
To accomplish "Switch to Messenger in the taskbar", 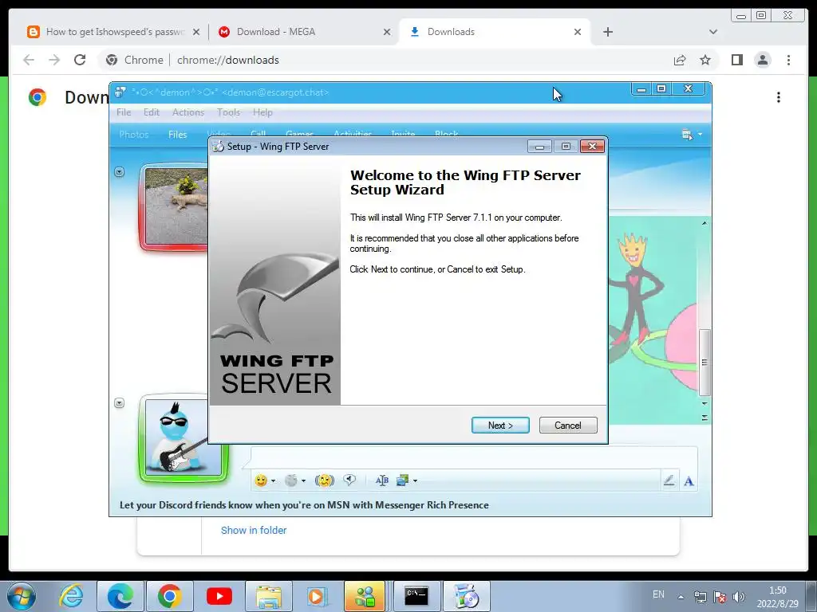I will [x=365, y=596].
